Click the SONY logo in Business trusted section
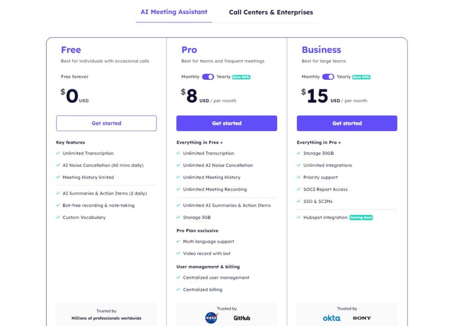 [361, 318]
